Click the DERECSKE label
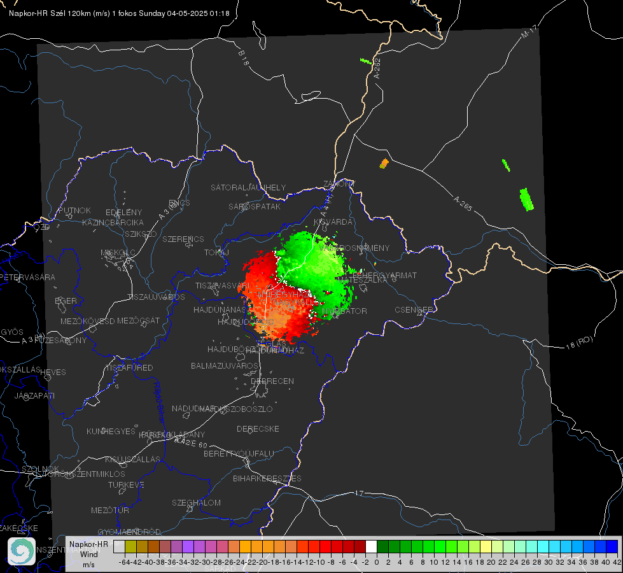The height and width of the screenshot is (573, 623). 258,429
